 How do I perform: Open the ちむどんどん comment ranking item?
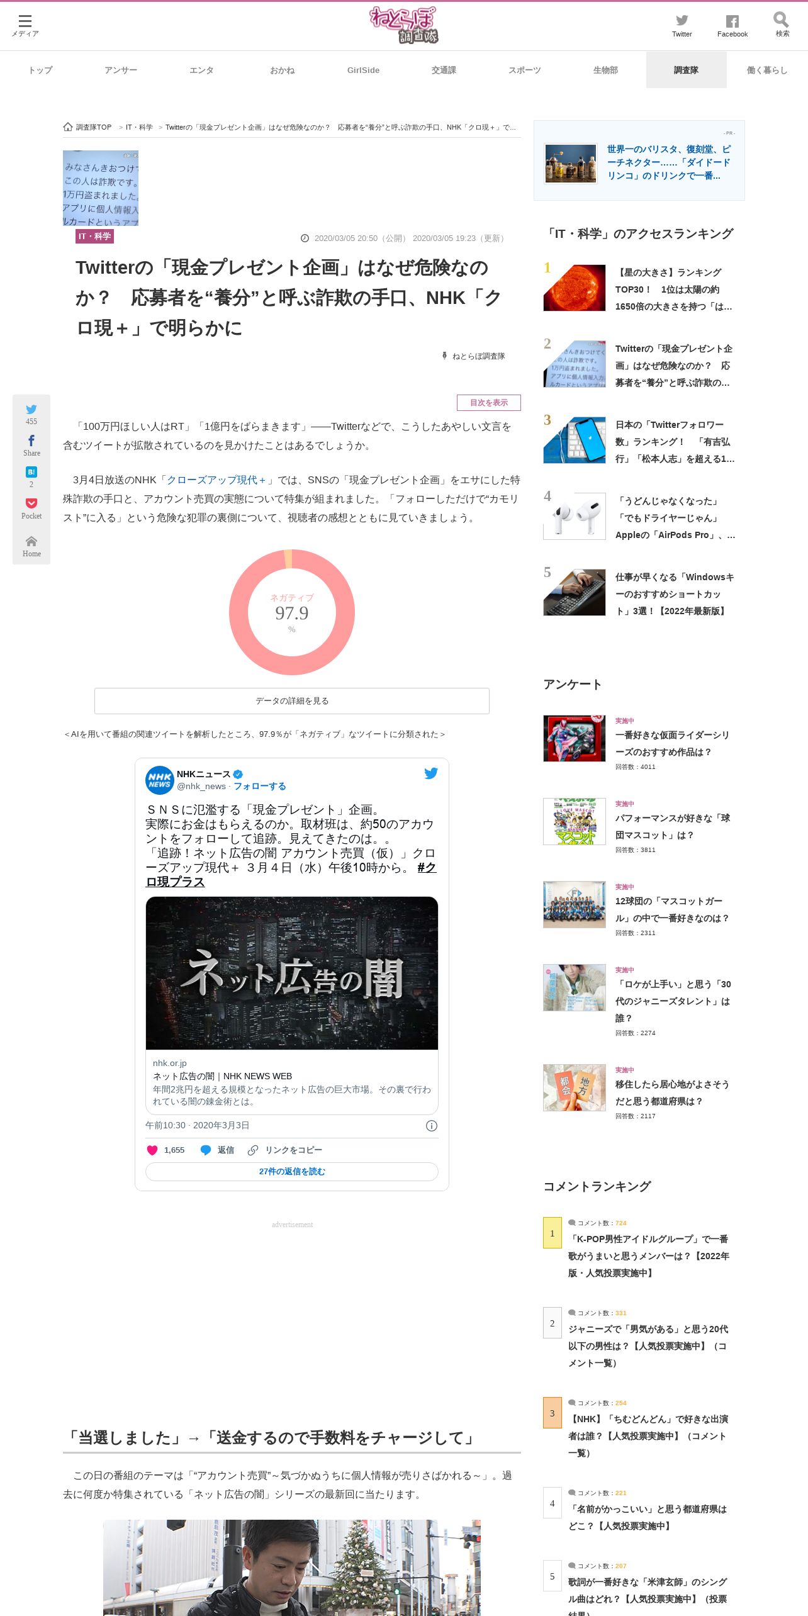click(x=649, y=1435)
